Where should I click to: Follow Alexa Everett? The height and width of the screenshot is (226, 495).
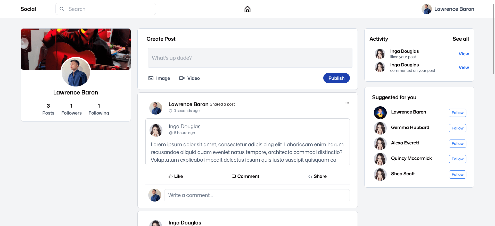coord(458,144)
